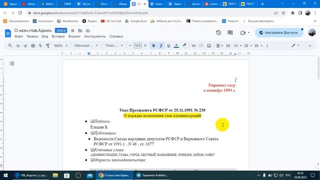
Task: Star the document
Action: point(72,30)
